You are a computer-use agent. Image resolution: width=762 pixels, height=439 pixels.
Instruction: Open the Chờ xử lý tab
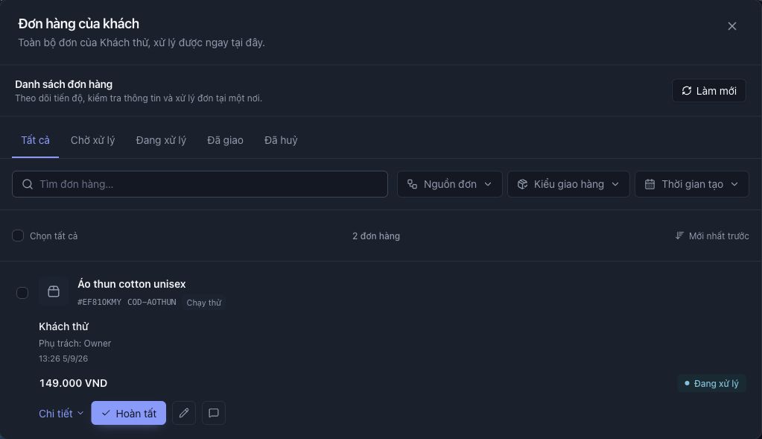(x=93, y=140)
